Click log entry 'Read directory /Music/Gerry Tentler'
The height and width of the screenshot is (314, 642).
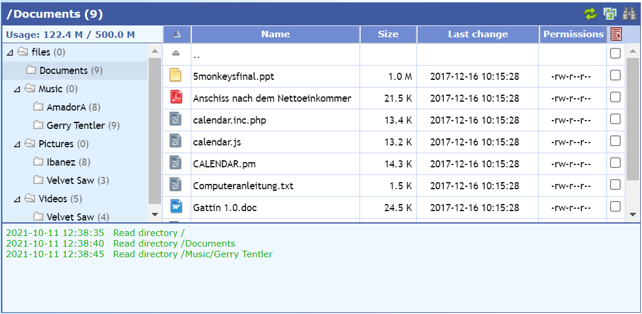(192, 254)
